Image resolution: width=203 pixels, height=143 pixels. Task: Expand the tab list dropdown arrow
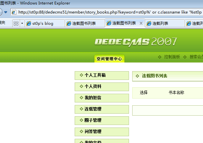click(x=22, y=23)
